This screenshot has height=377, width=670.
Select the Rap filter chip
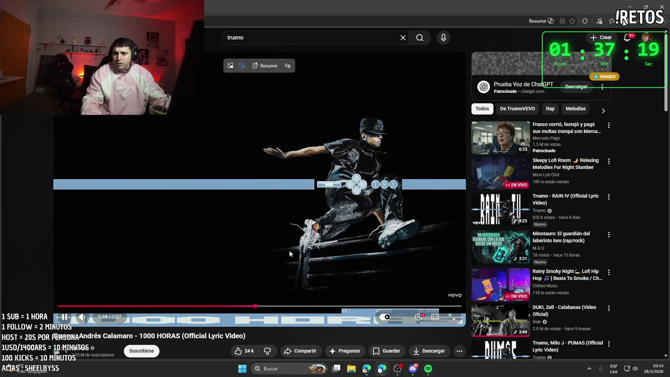click(x=550, y=108)
